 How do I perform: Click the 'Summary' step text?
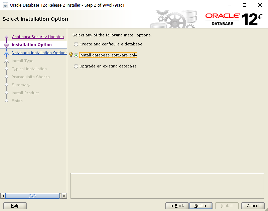click(21, 85)
